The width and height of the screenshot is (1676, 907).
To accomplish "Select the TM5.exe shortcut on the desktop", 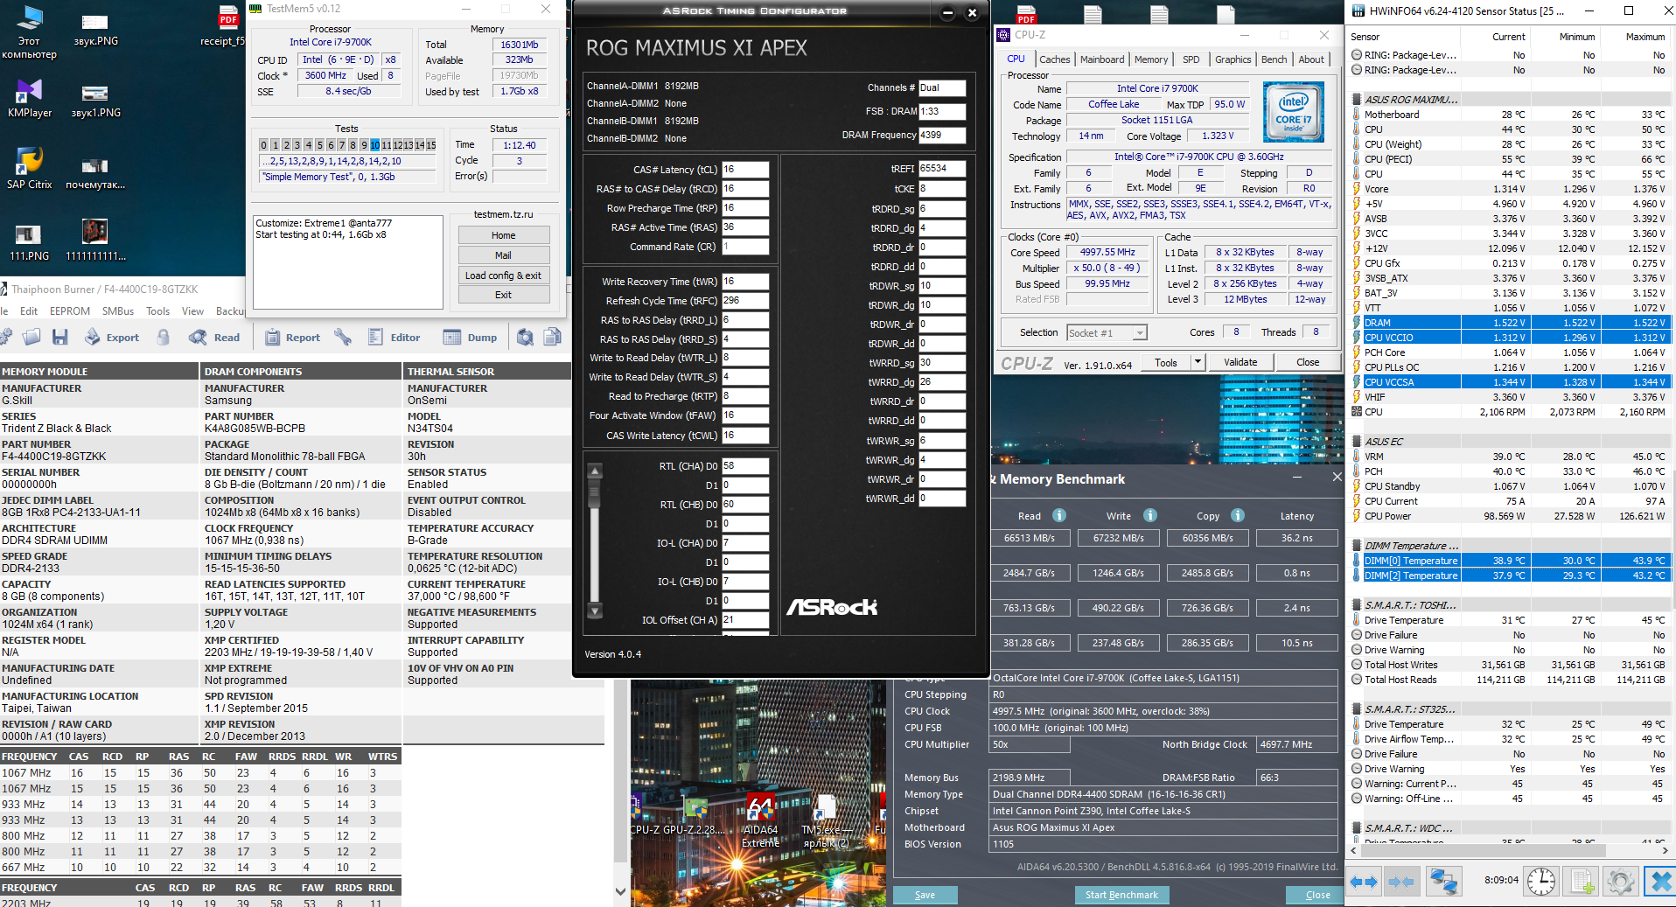I will tap(825, 821).
